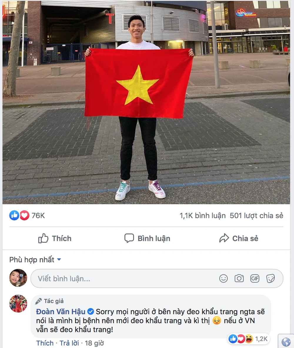The width and height of the screenshot is (294, 348).
Task: Open the 501 lượt chia sẻ list
Action: click(x=256, y=215)
